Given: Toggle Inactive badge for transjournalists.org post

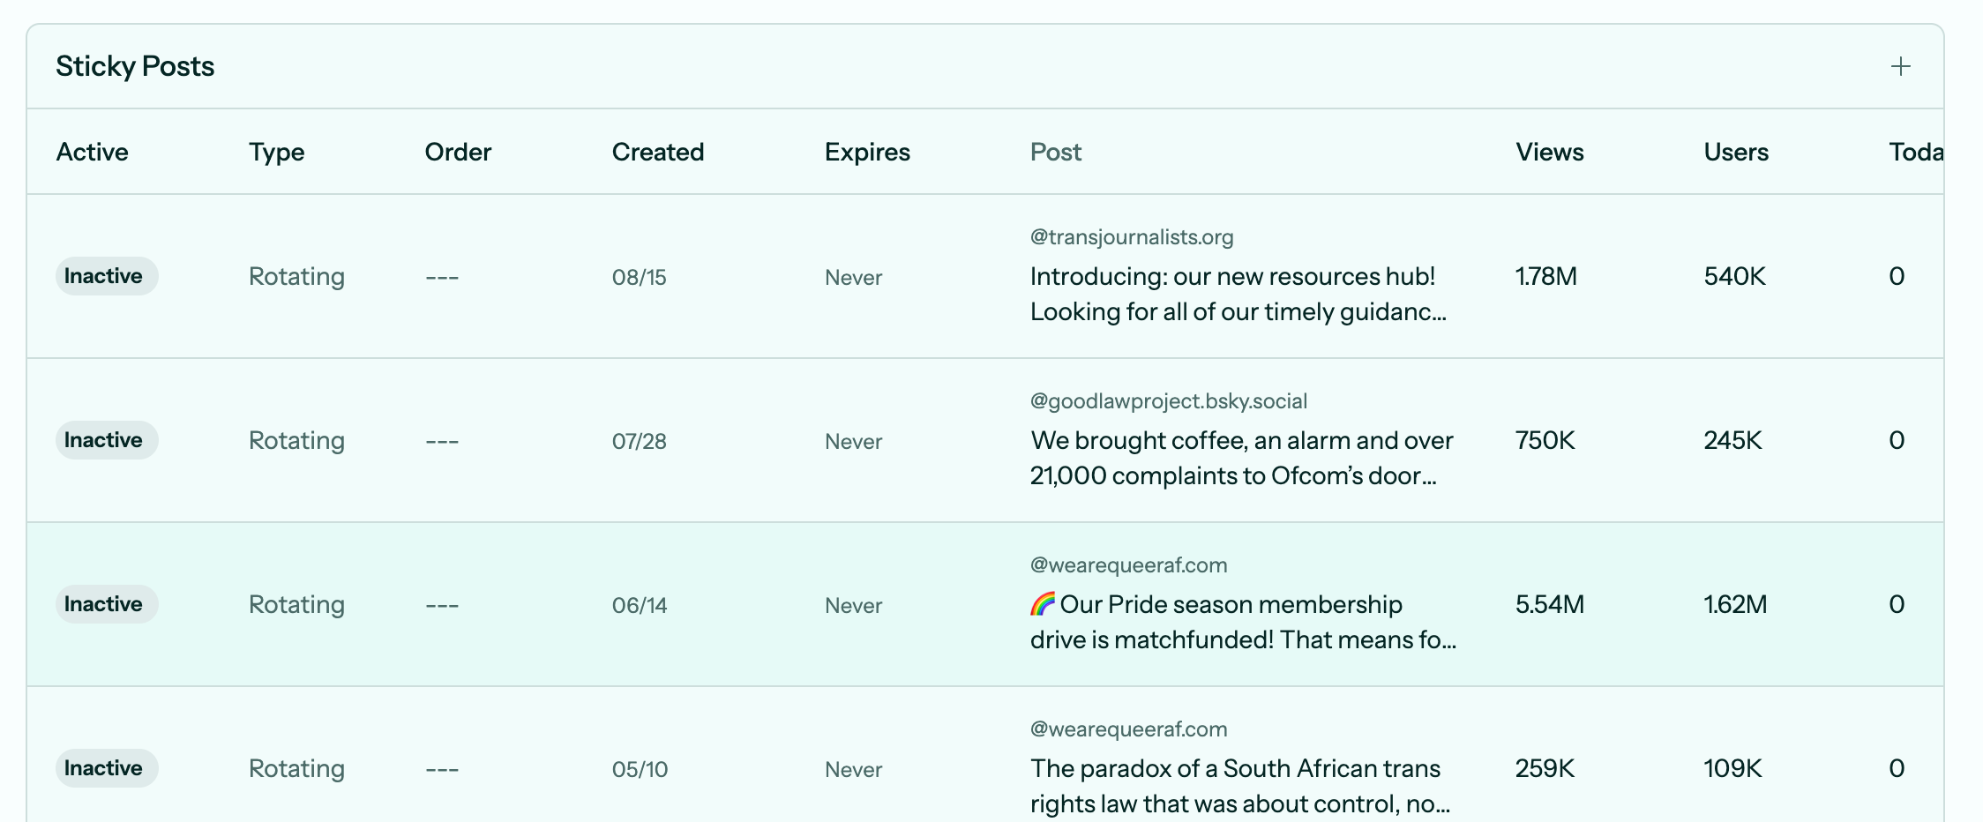Looking at the screenshot, I should pyautogui.click(x=106, y=276).
